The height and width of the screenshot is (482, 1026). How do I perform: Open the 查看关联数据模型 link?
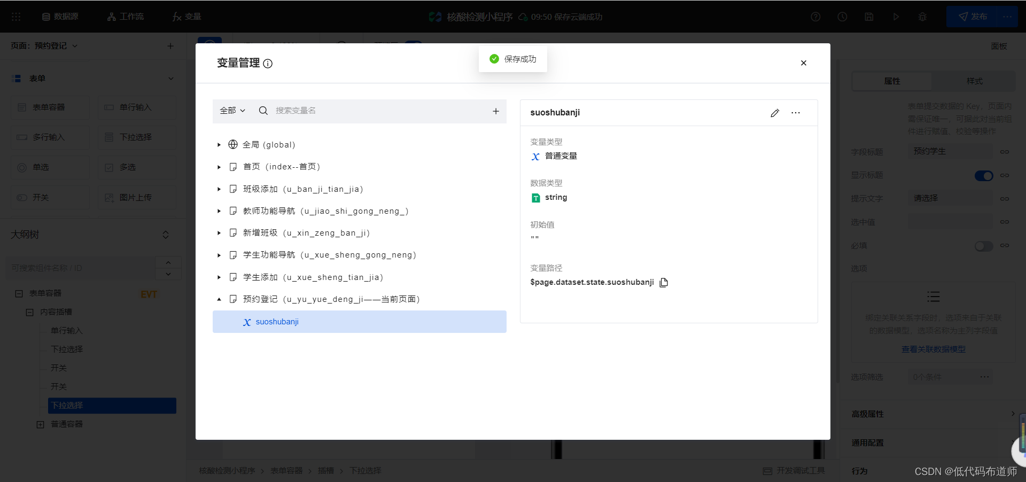(934, 349)
